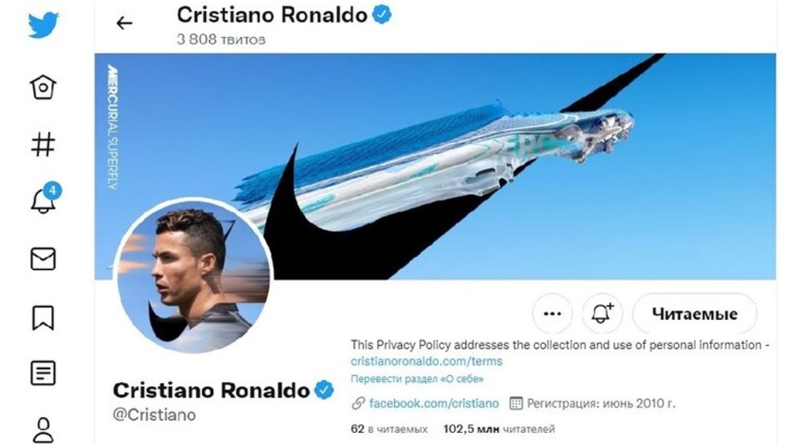The height and width of the screenshot is (447, 796).
Task: Go back using the left arrow
Action: [125, 22]
